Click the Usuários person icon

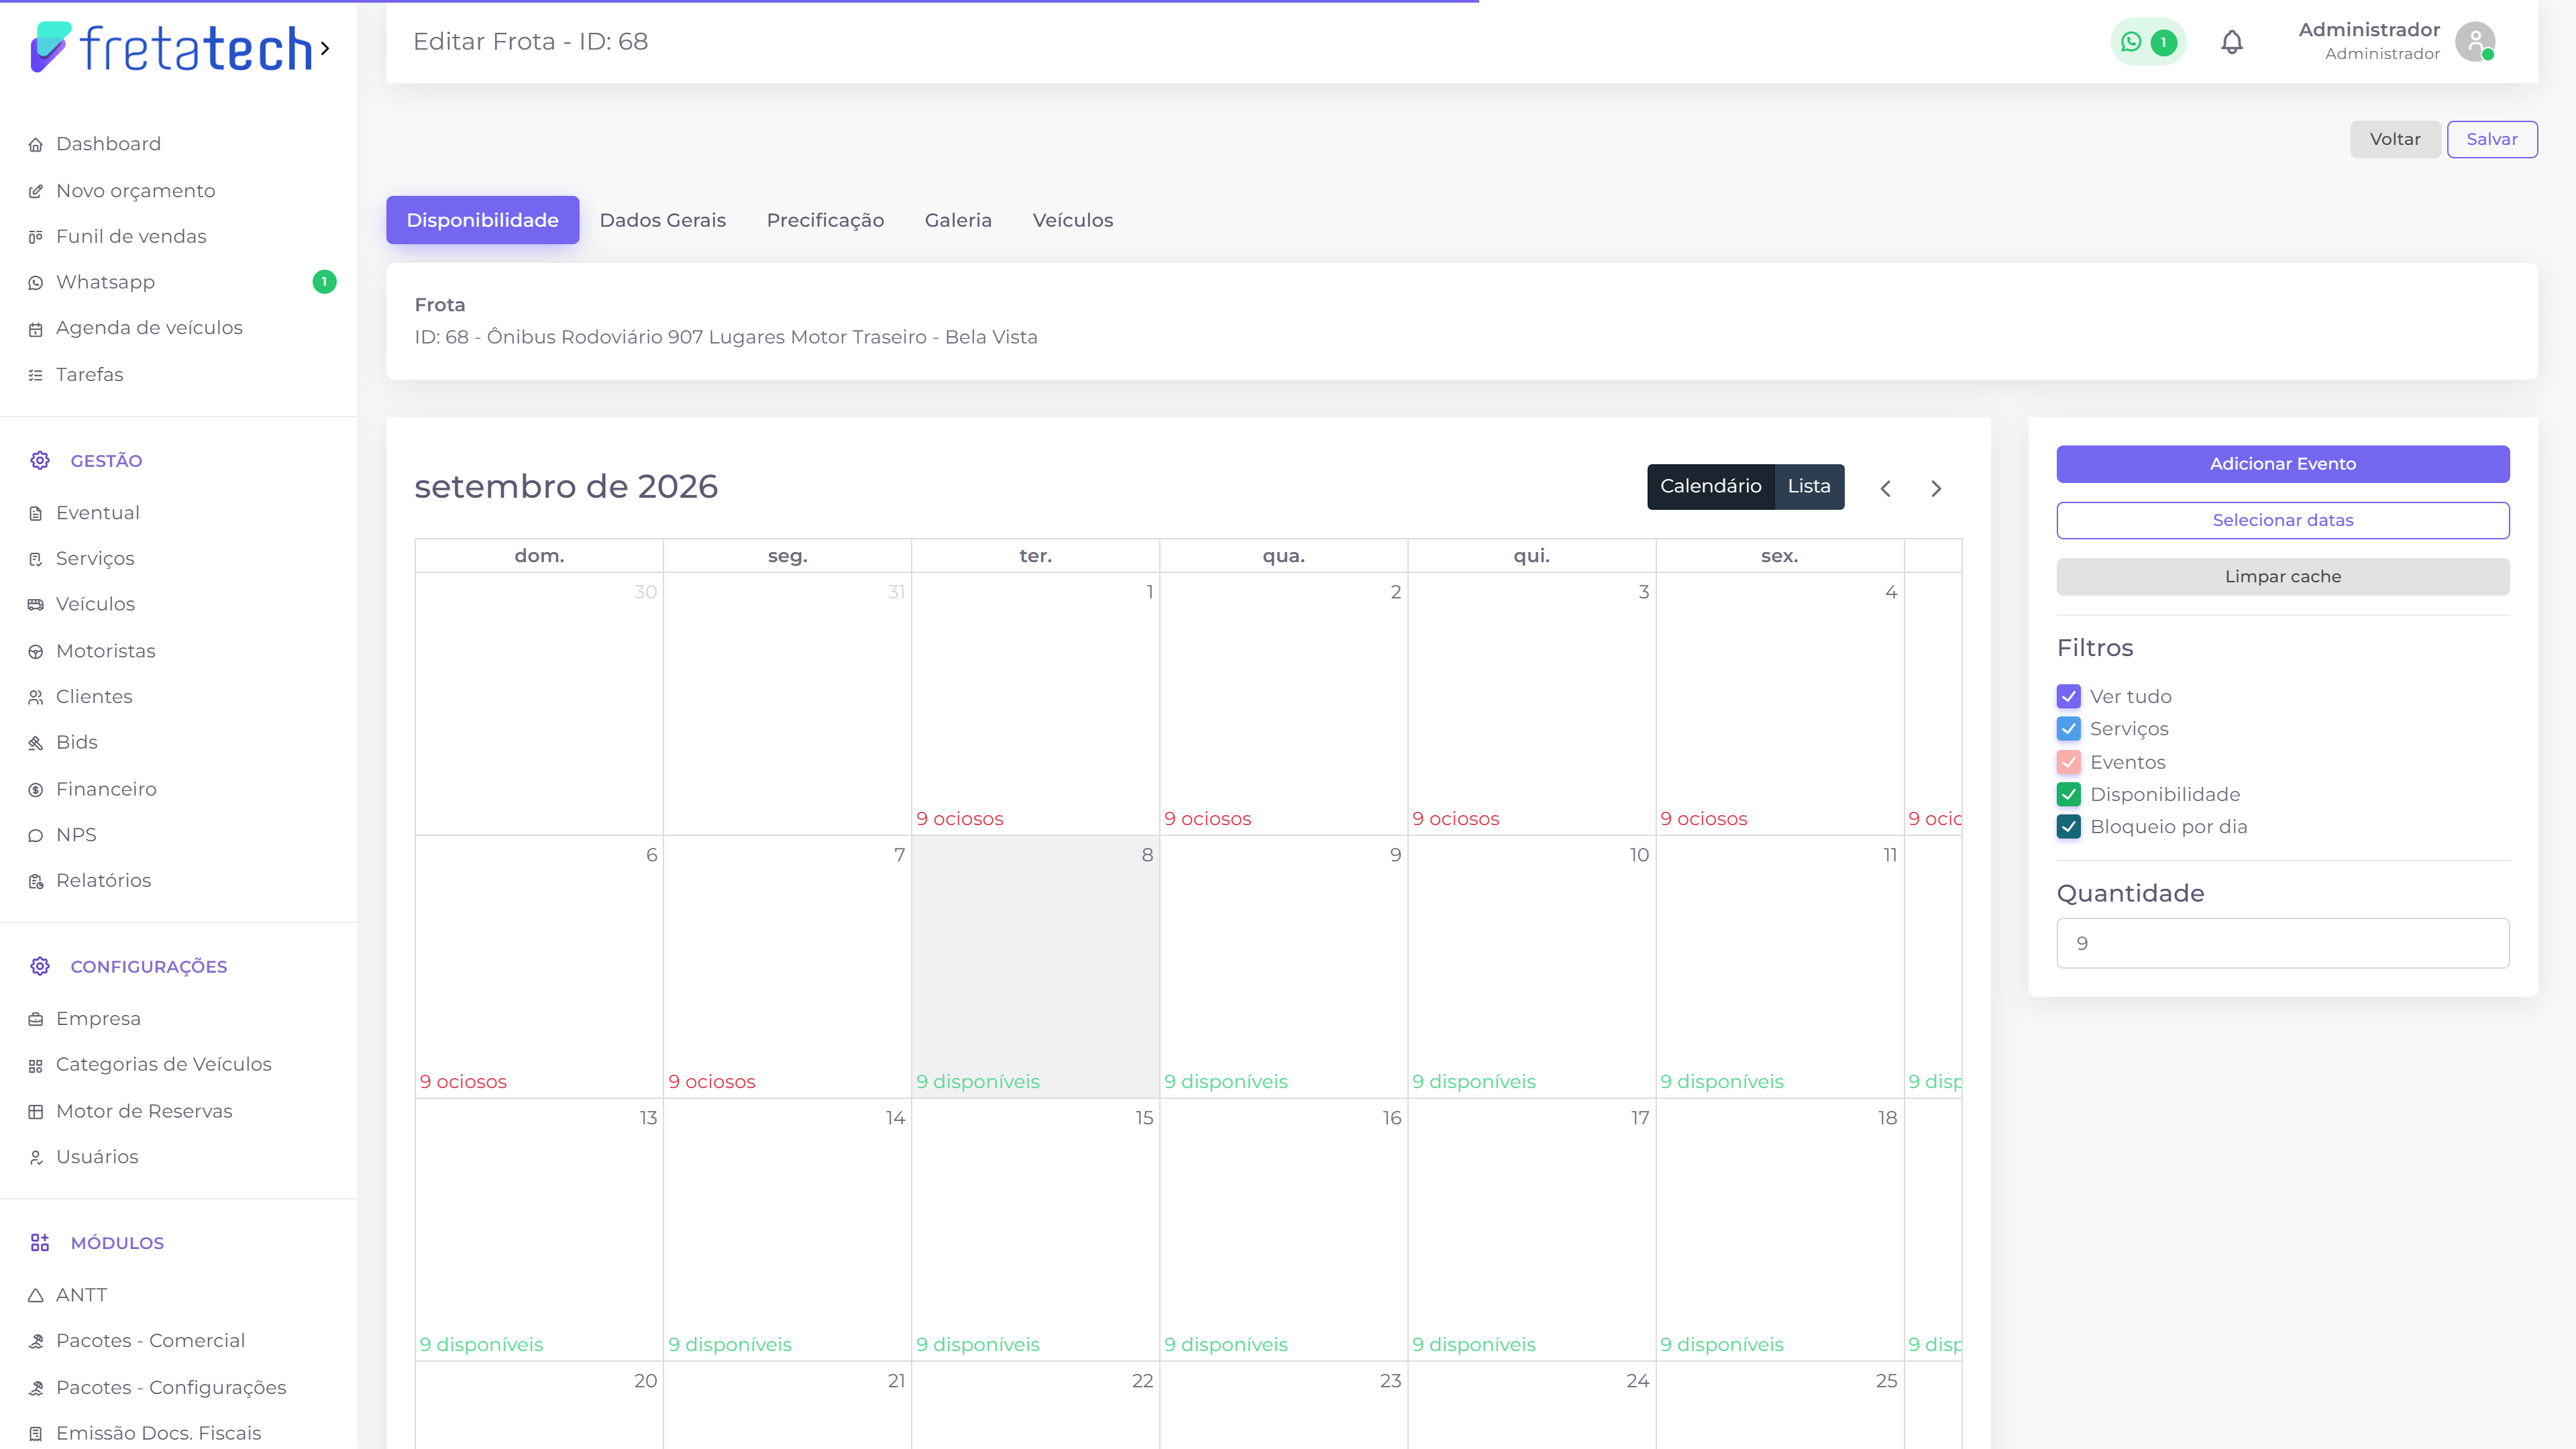(x=36, y=1157)
